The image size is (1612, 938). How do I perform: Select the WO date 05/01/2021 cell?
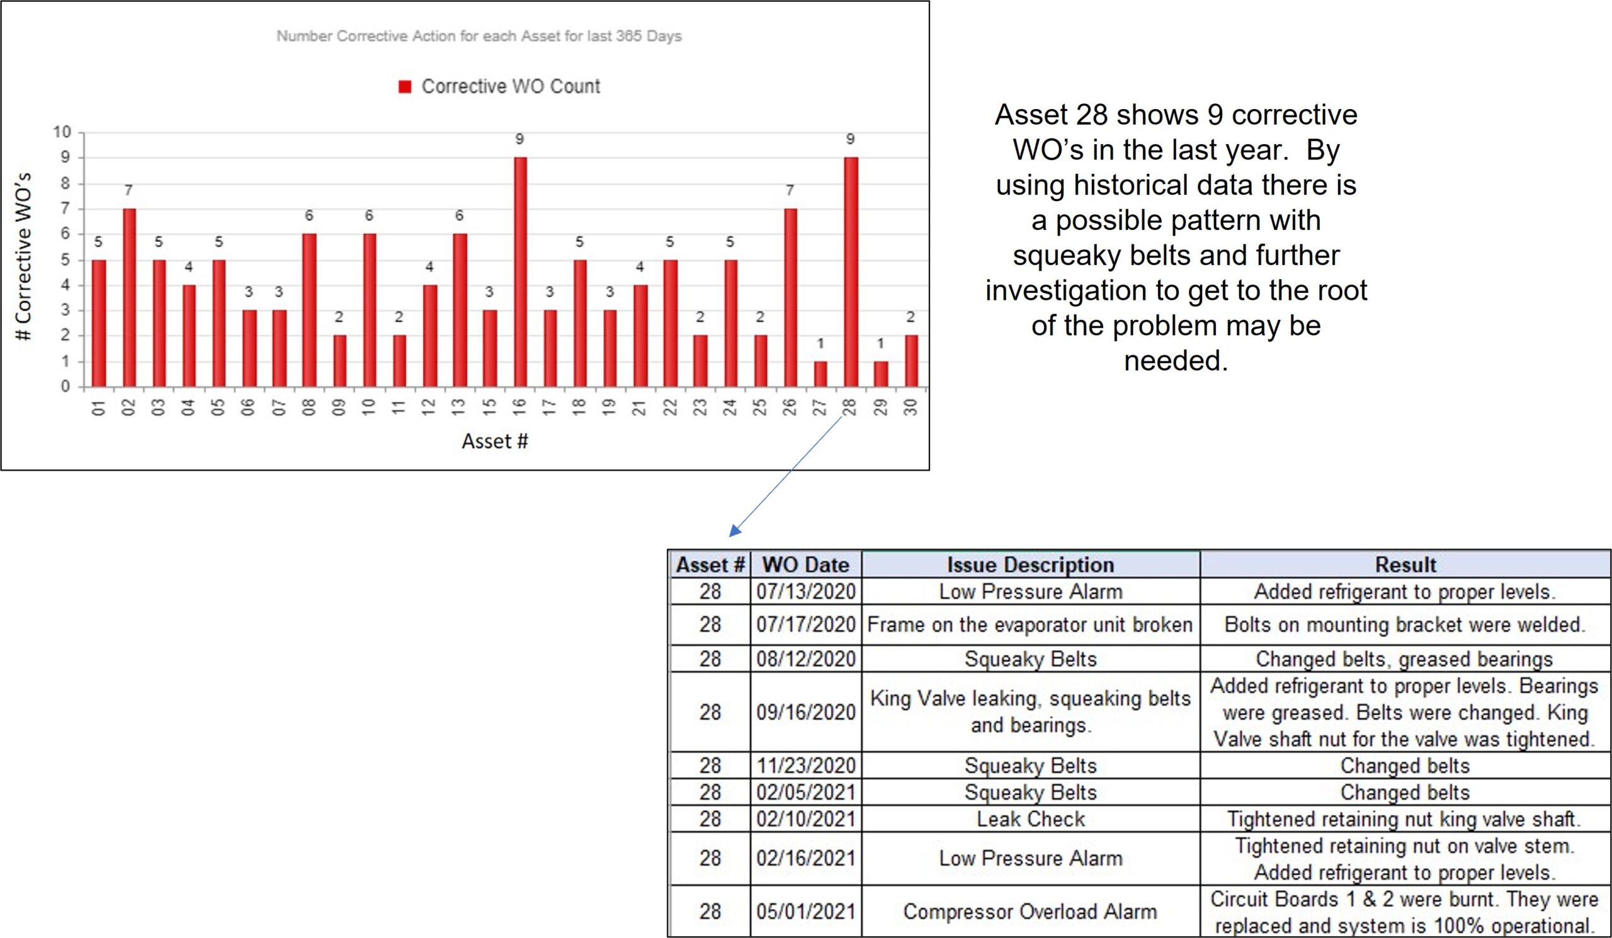click(x=806, y=912)
